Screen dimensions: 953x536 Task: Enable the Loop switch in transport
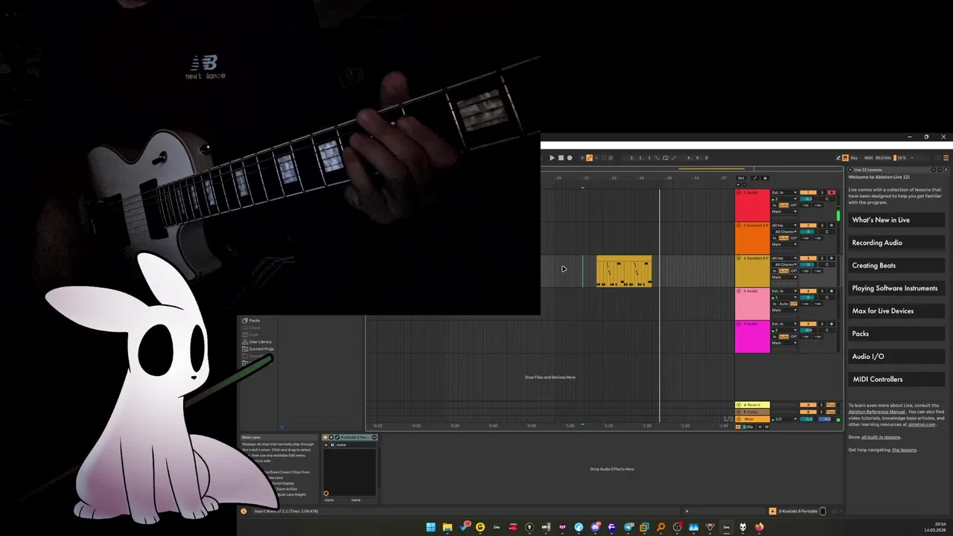pos(666,158)
